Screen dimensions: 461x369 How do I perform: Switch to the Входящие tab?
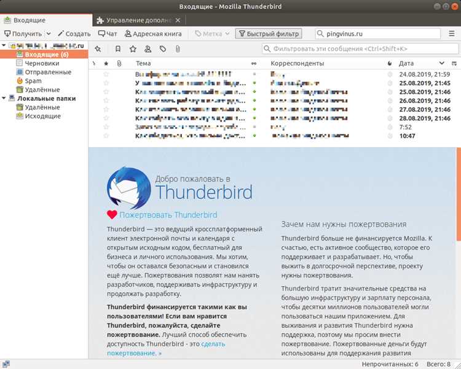46,20
